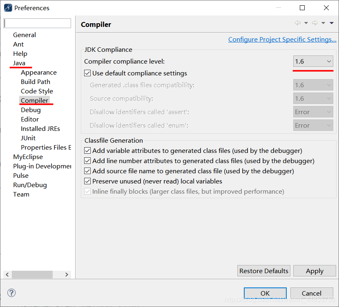Open the back history dropdown arrow

click(306, 23)
